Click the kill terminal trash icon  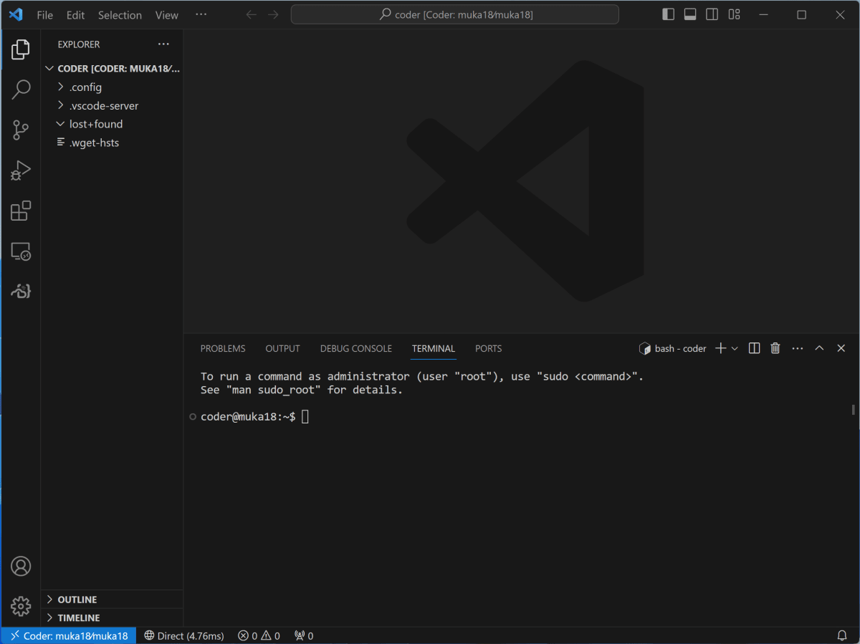click(775, 348)
